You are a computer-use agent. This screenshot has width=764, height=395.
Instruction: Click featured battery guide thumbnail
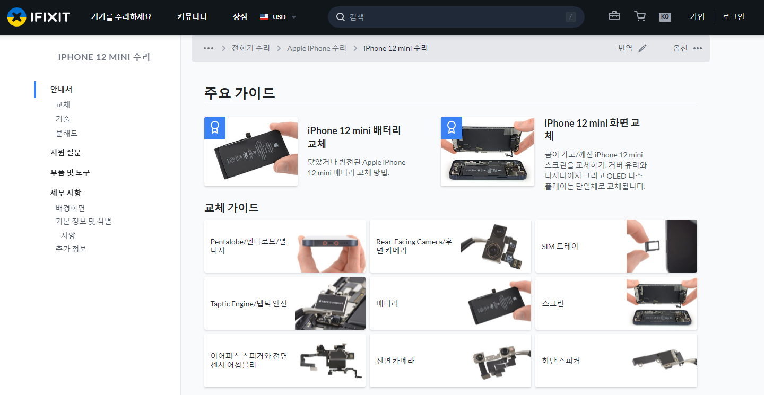[x=251, y=152]
